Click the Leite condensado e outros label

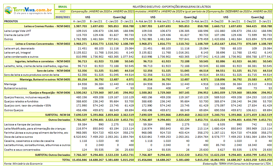click(21, 57)
